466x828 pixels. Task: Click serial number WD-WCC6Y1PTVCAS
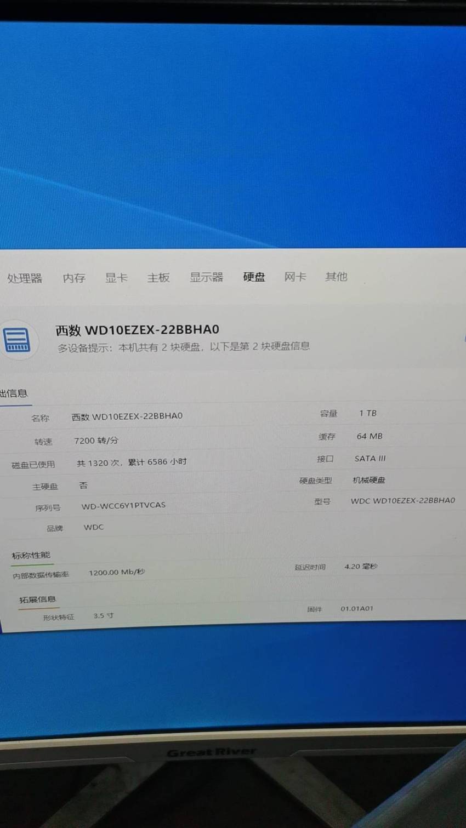(x=123, y=505)
